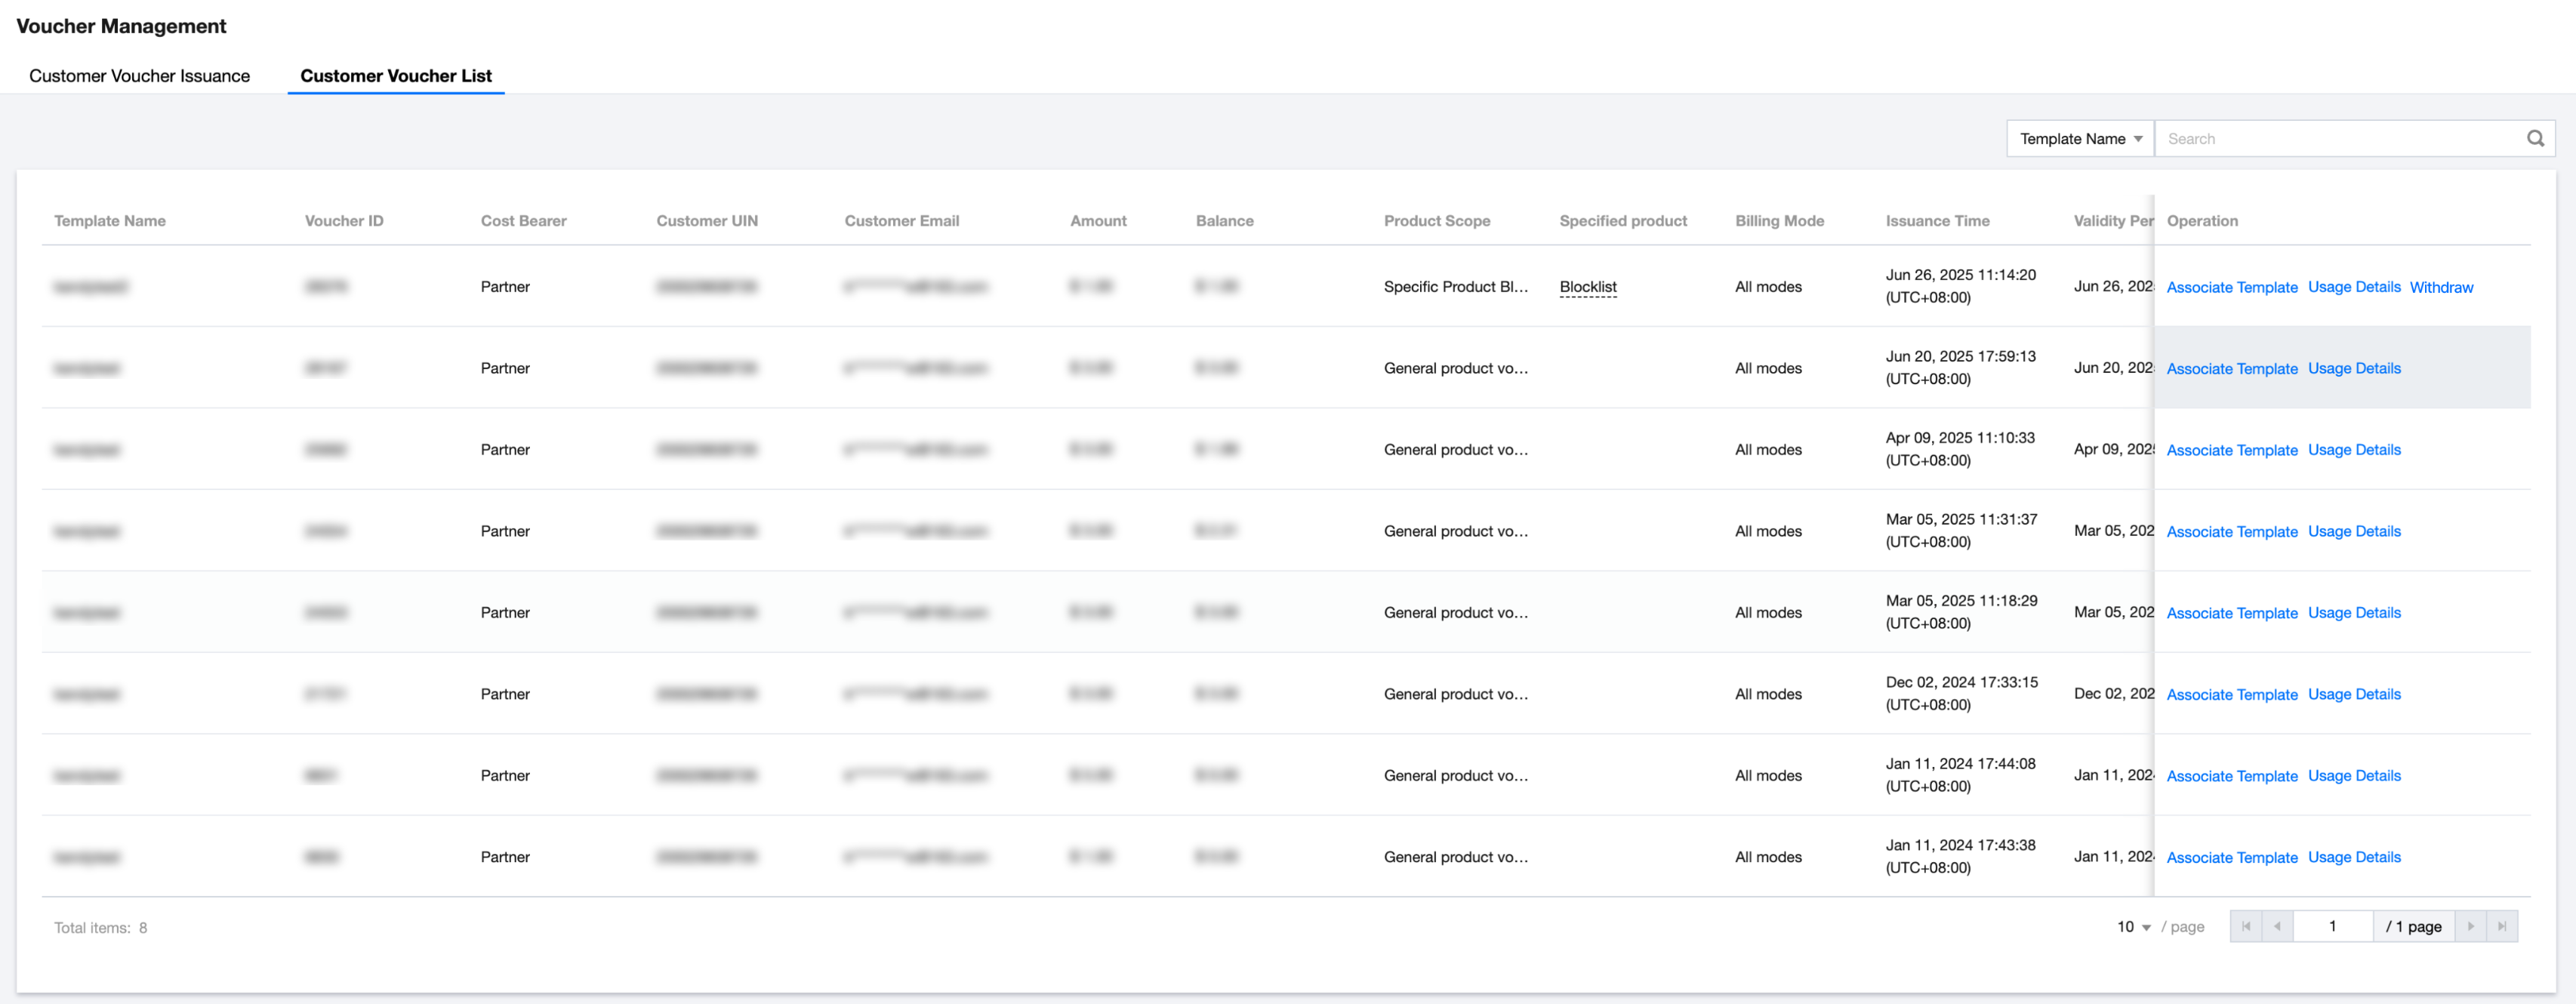Click Withdraw on the Jun 26 voucher
Viewport: 2576px width, 1004px height.
click(2441, 287)
